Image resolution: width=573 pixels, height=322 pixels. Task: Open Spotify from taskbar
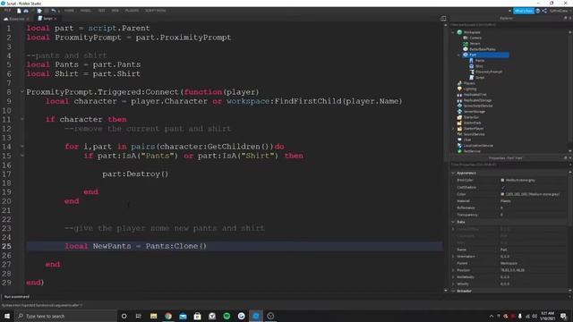pos(227,316)
